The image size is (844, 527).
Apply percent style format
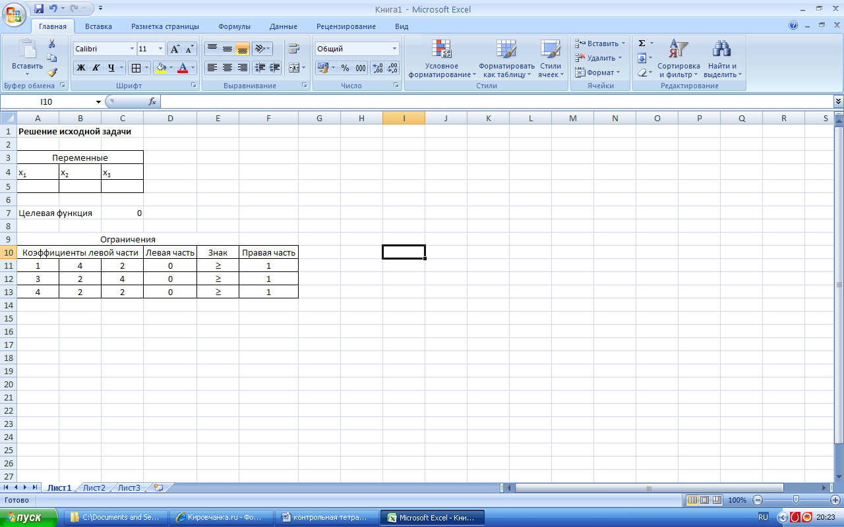(345, 68)
